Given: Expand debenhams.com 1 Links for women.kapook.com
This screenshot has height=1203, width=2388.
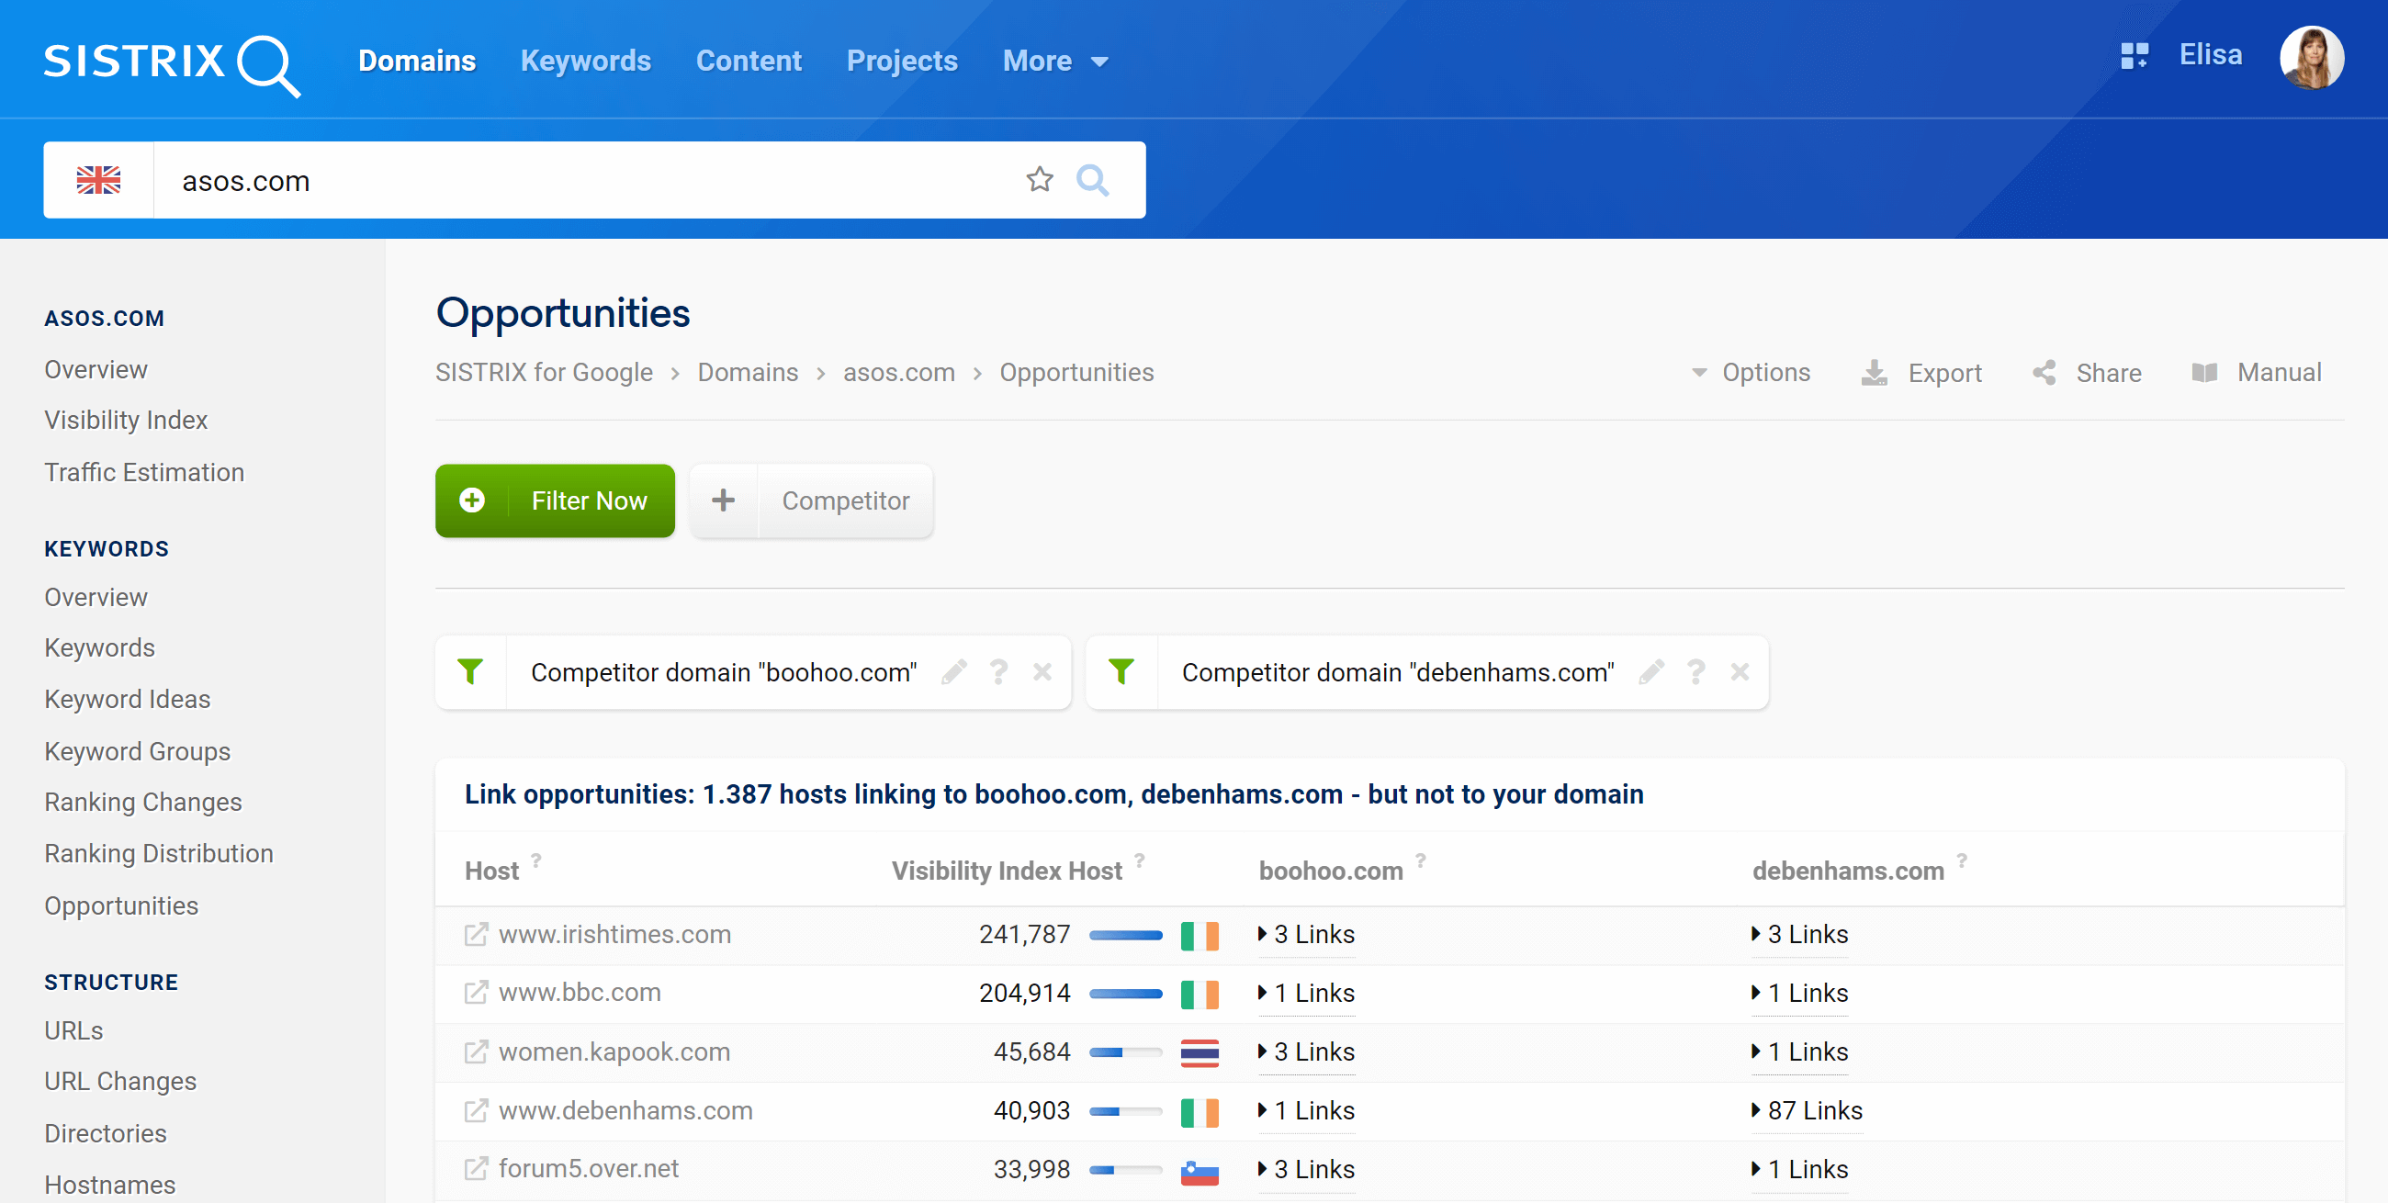Looking at the screenshot, I should point(1799,1051).
